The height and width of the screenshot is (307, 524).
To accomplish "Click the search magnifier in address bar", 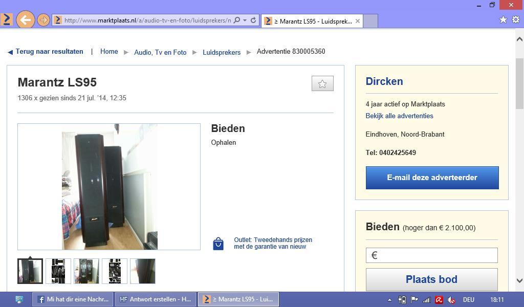I will (236, 20).
